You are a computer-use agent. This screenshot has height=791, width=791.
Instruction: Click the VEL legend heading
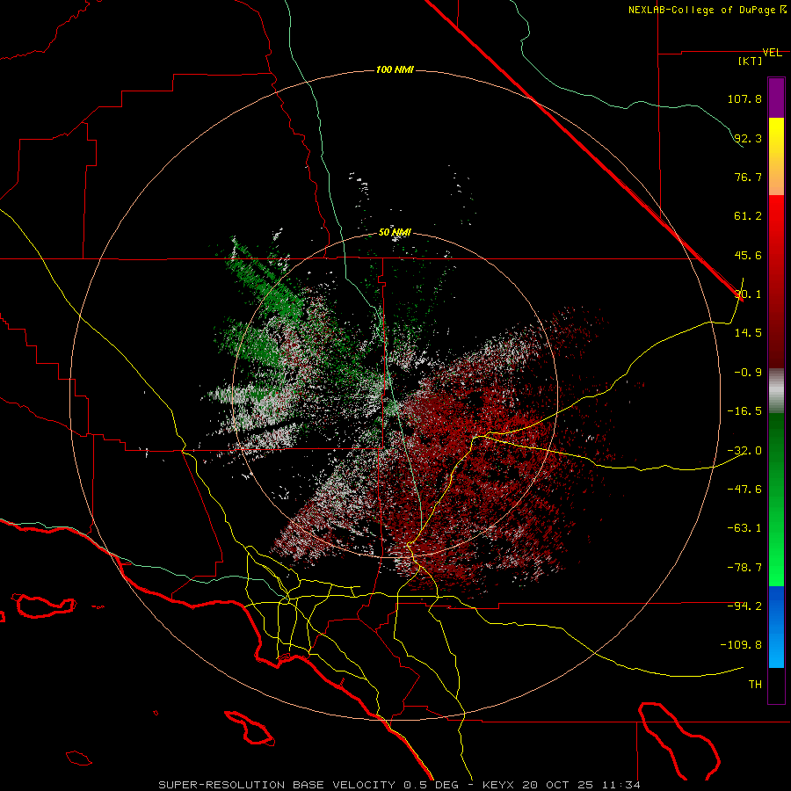(772, 53)
